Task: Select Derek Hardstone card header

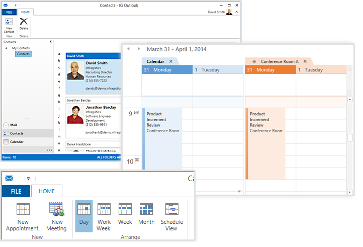Action: click(x=94, y=144)
